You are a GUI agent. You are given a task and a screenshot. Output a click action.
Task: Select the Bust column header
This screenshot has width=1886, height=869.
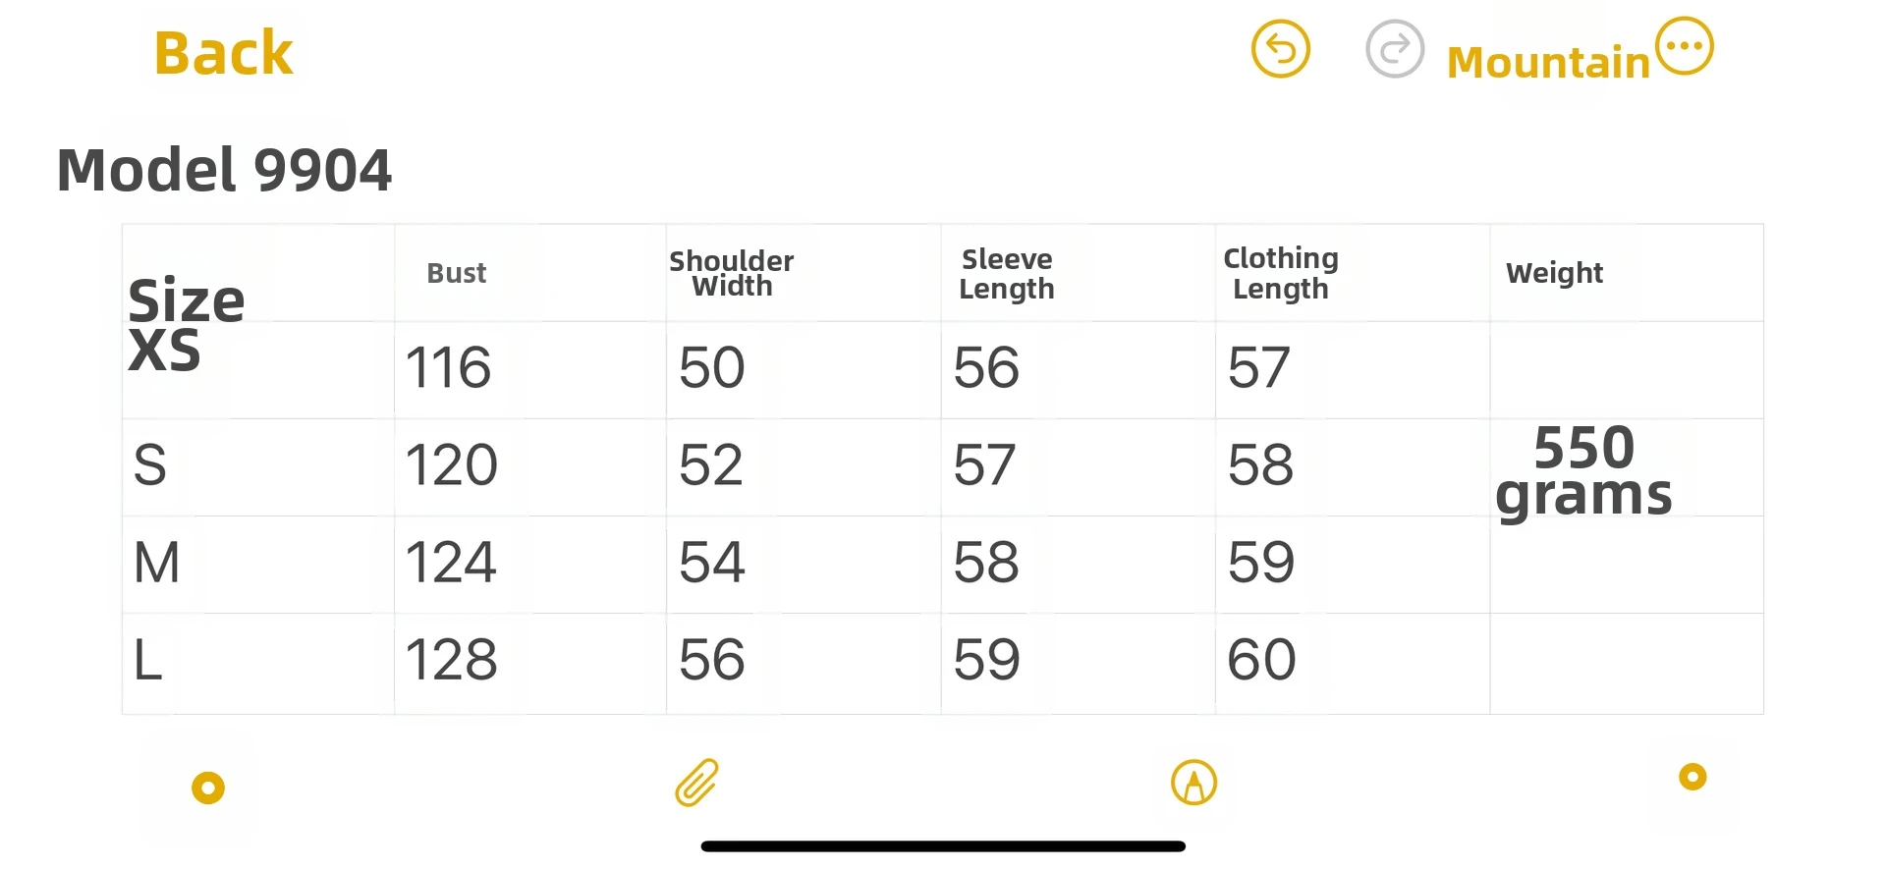[457, 273]
